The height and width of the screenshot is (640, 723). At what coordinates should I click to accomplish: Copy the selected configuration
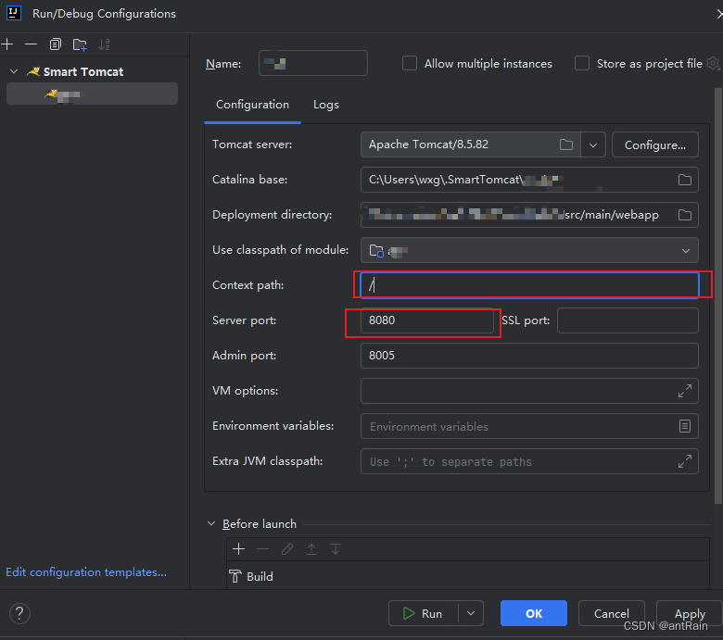click(56, 44)
